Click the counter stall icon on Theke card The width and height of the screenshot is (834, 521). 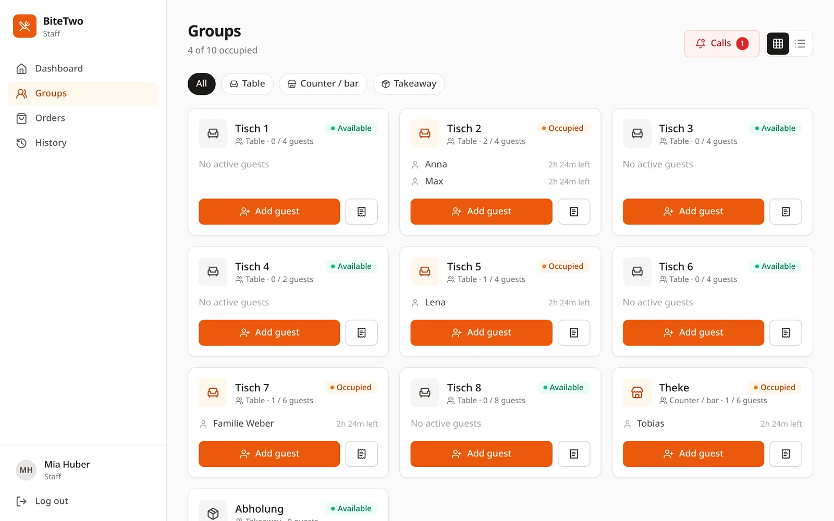(x=637, y=393)
